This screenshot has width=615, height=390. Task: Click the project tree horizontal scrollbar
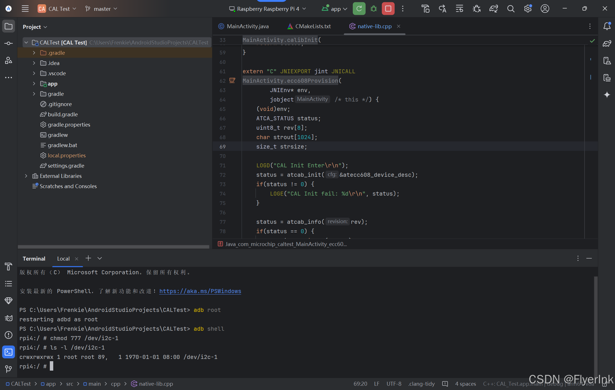click(113, 247)
